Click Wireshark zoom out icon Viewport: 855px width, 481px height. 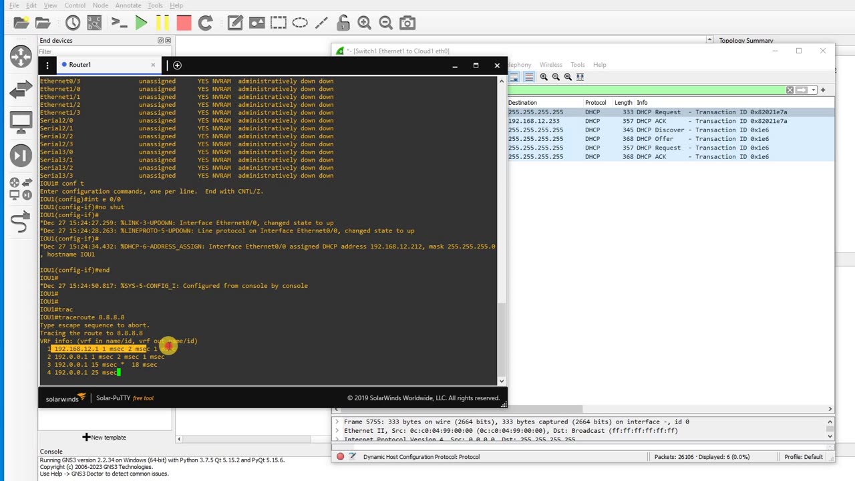[x=556, y=77]
